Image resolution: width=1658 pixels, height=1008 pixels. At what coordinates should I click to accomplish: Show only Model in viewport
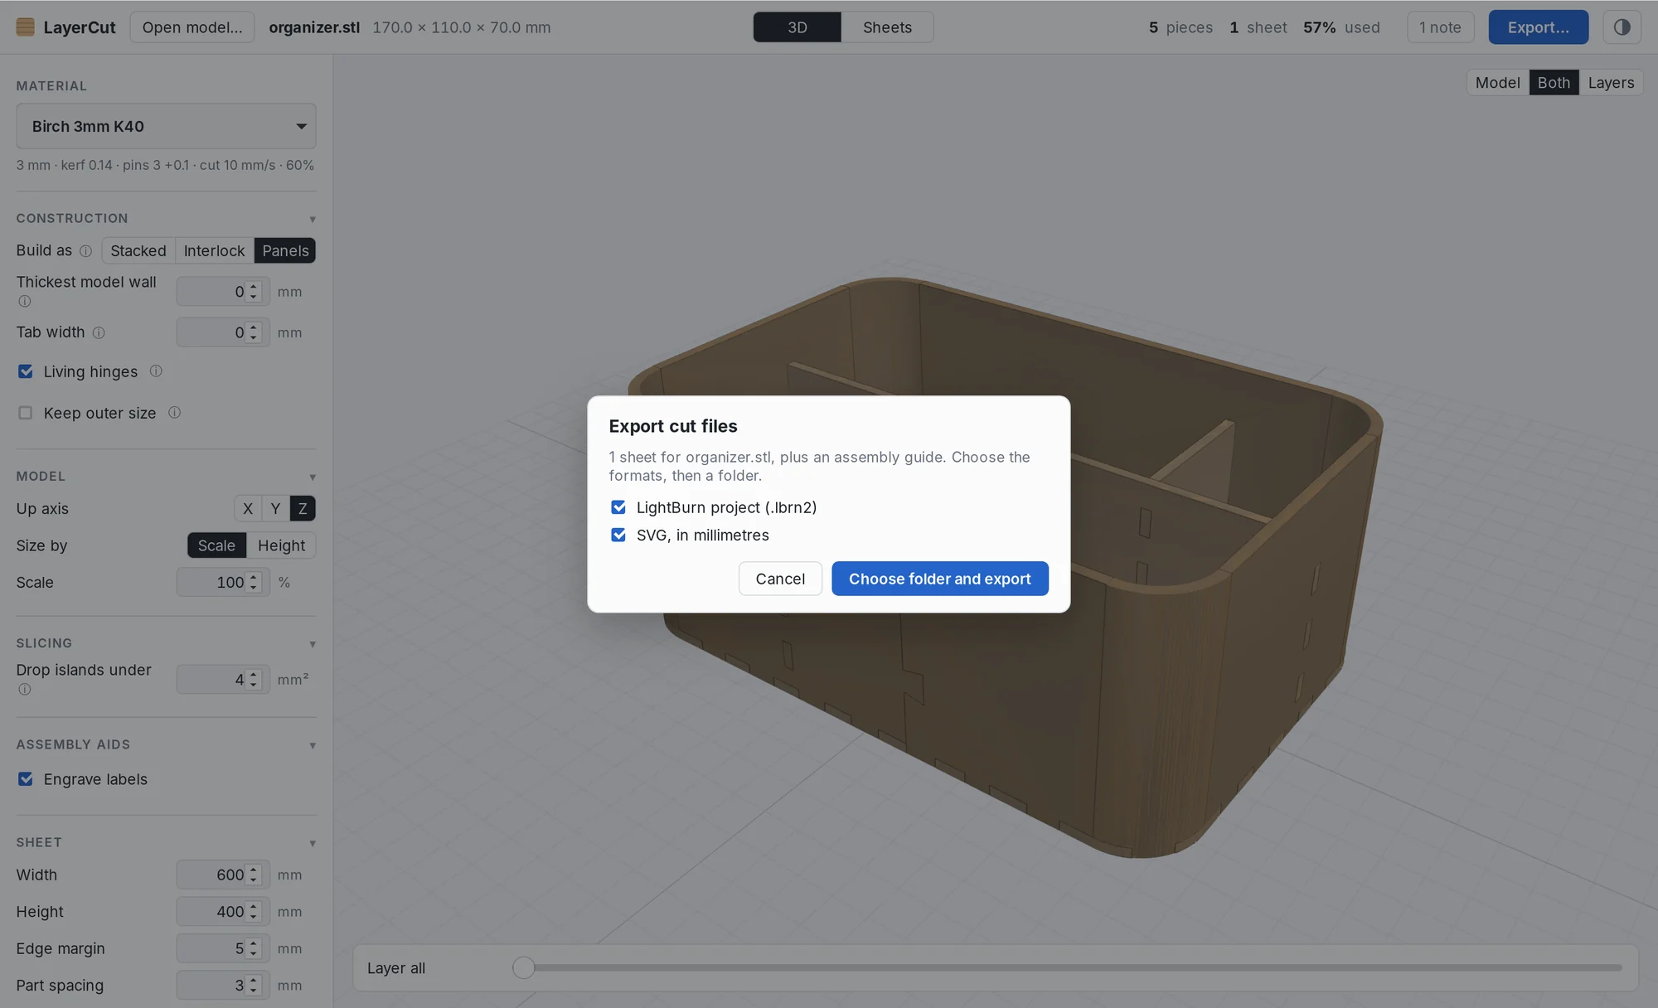pos(1497,83)
